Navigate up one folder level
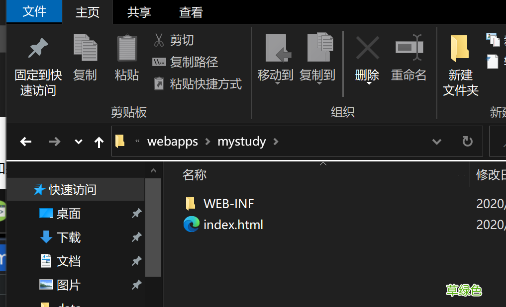The image size is (506, 307). click(x=99, y=141)
